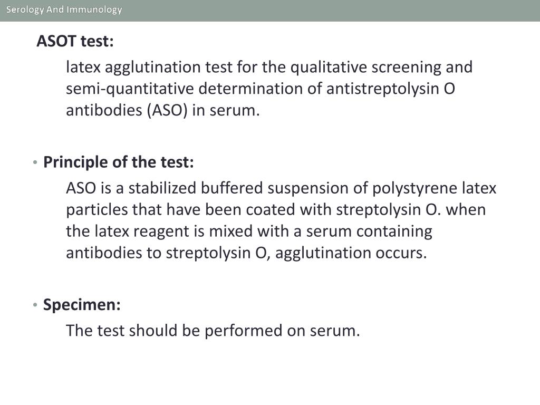
Task: Click the word antistreptolysin in first paragraph
Action: [x=382, y=89]
